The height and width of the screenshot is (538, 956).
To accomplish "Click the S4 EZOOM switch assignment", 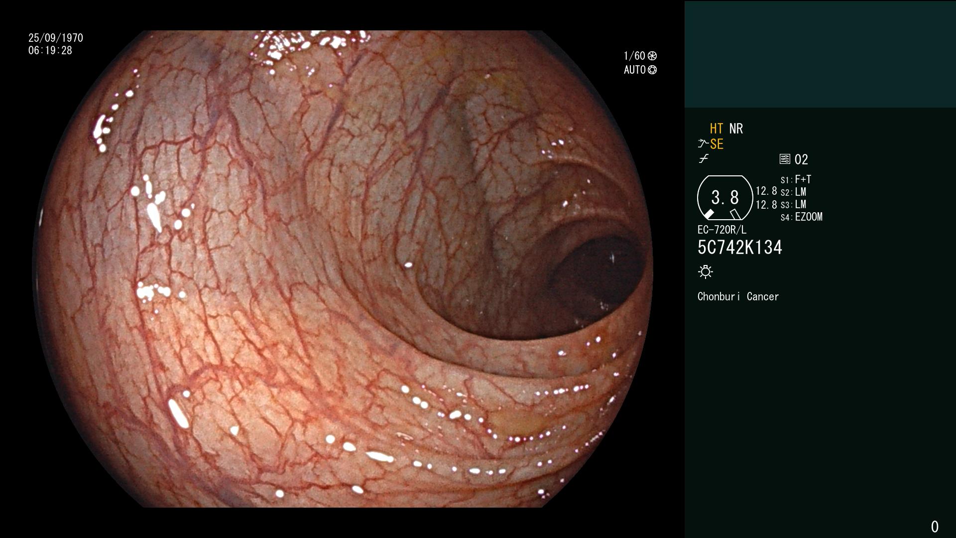I will (x=802, y=217).
